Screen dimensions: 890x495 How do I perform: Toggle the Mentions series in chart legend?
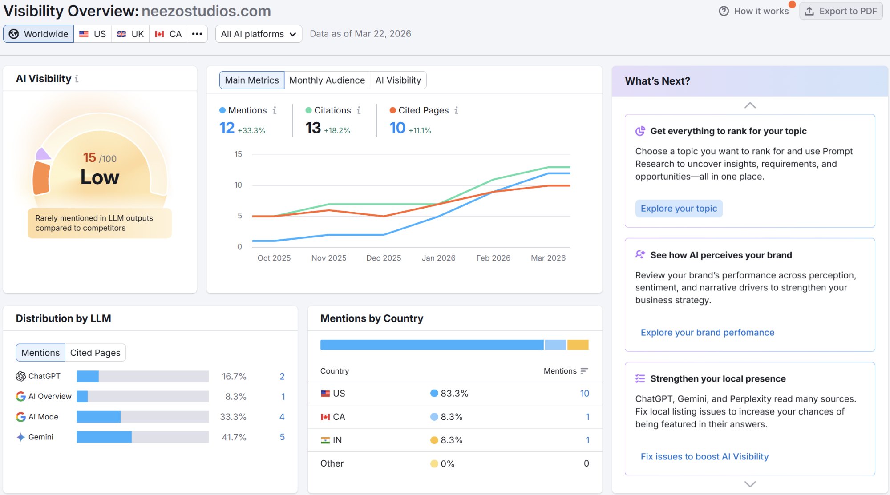point(243,110)
